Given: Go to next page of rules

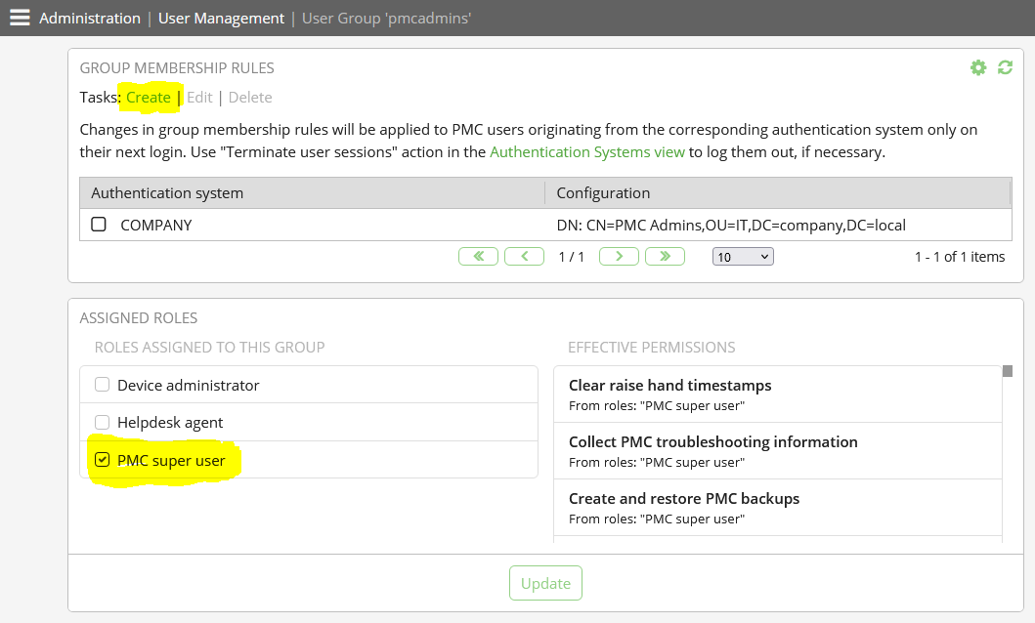Looking at the screenshot, I should (619, 256).
